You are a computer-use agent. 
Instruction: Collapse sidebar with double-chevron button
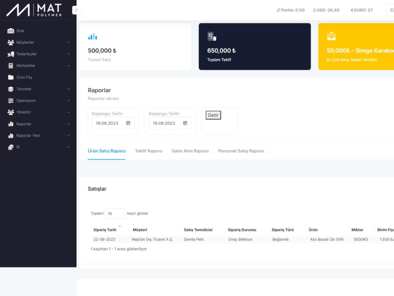click(76, 10)
